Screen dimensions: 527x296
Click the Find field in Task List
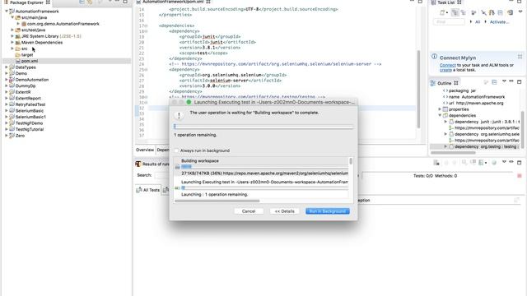pyautogui.click(x=449, y=22)
